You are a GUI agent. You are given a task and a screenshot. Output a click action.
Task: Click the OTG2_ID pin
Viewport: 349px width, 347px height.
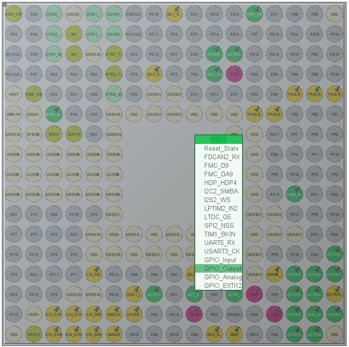114,94
